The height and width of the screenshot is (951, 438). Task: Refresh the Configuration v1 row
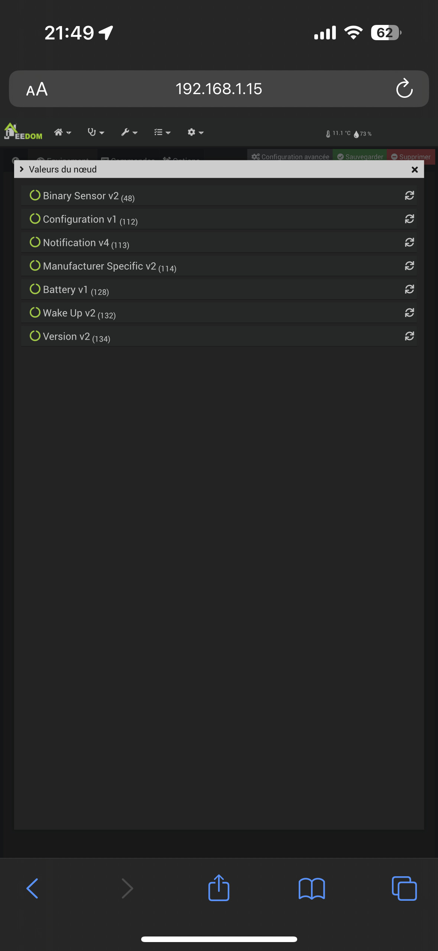[409, 219]
